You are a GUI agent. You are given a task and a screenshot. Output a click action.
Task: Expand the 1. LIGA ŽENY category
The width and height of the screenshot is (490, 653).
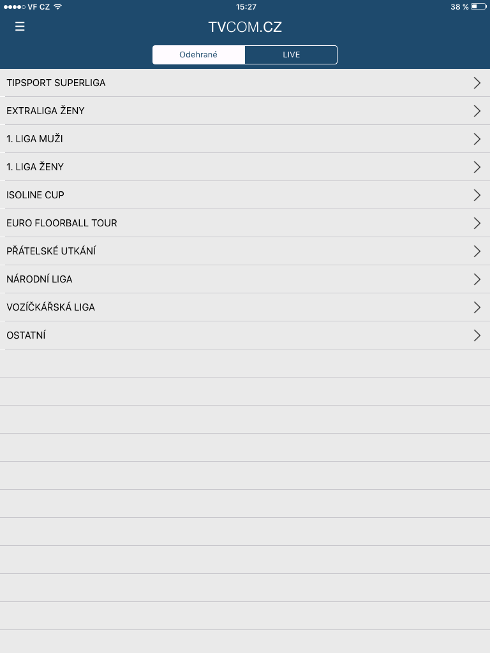pos(245,167)
